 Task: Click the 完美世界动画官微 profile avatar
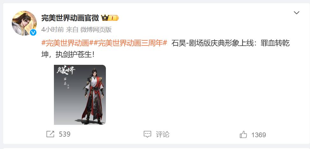(24, 23)
